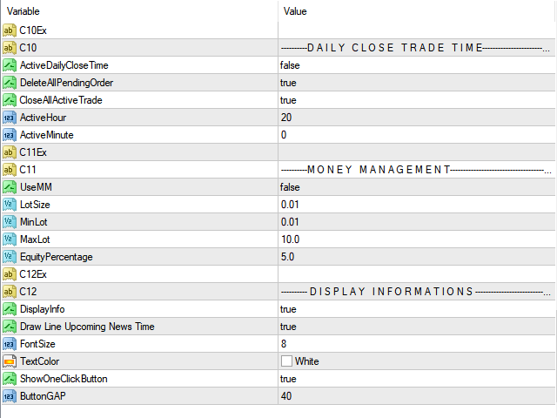Toggle the UseMM false value
The width and height of the screenshot is (557, 418).
pos(417,187)
